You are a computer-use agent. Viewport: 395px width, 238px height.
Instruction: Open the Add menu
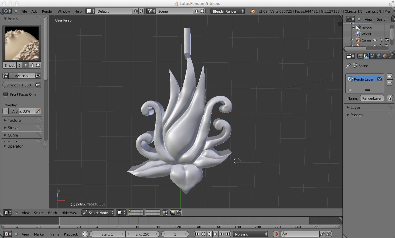[x=34, y=11]
